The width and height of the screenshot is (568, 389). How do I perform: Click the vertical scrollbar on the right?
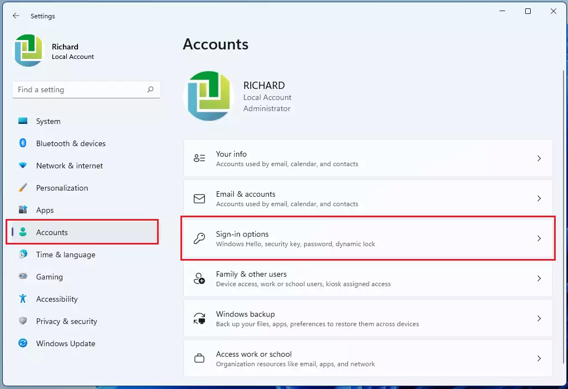click(564, 217)
